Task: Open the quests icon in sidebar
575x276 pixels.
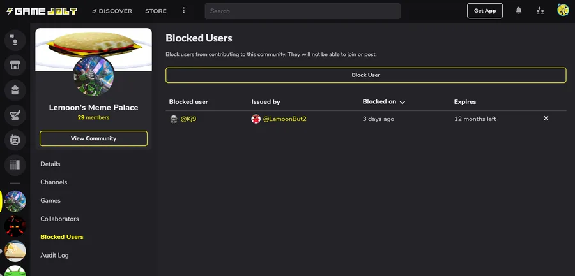Action: [15, 115]
